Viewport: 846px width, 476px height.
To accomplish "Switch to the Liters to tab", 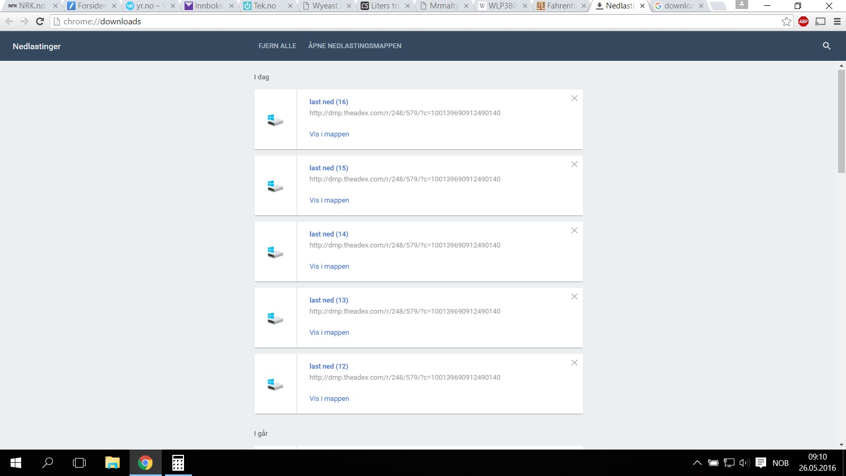I will 384,6.
